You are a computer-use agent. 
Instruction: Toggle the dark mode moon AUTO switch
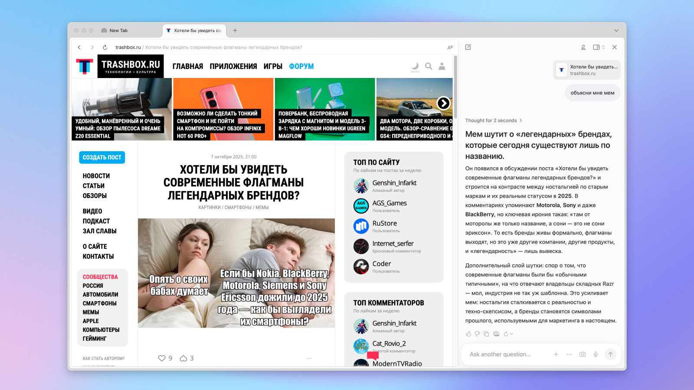[415, 67]
